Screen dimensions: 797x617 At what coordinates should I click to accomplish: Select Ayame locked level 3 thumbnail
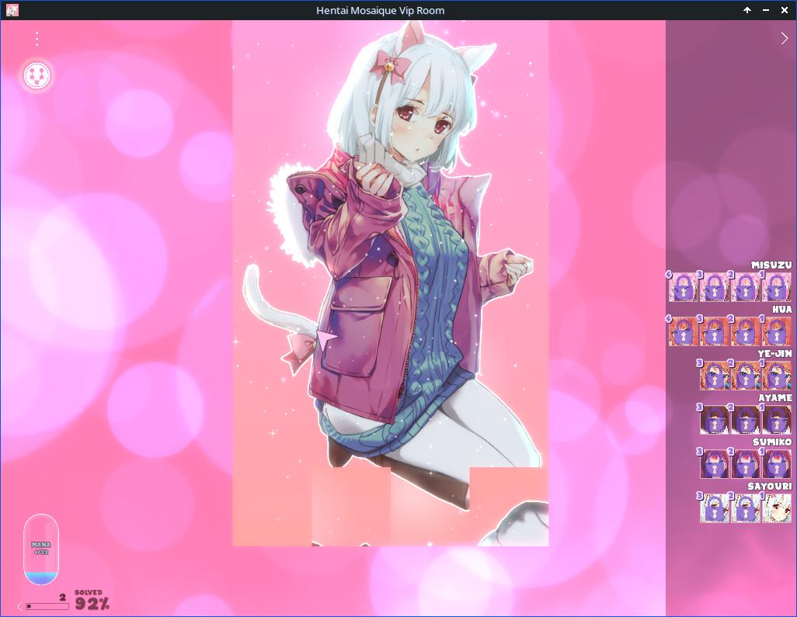coord(714,419)
